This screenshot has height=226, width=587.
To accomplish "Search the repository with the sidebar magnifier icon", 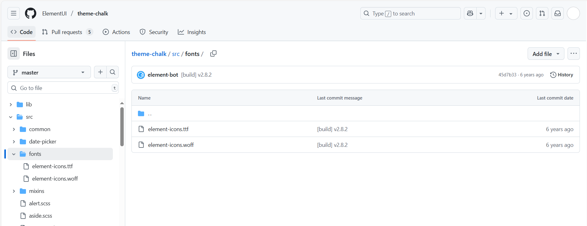I will 113,72.
